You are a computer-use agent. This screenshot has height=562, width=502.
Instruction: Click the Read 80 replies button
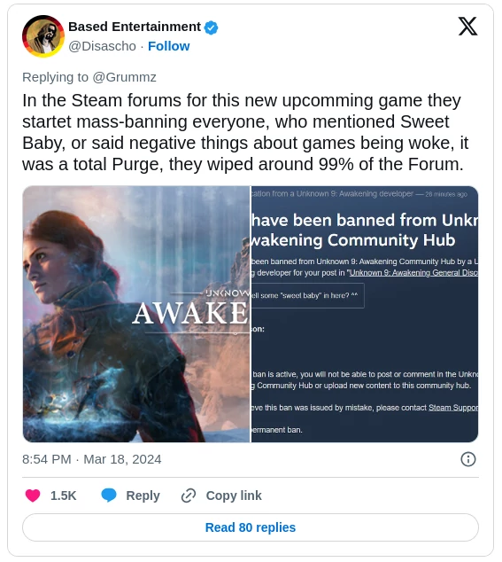tap(251, 527)
